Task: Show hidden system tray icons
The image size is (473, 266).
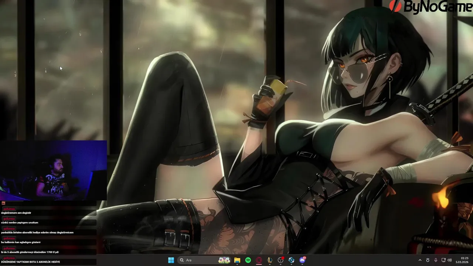Action: click(x=420, y=260)
